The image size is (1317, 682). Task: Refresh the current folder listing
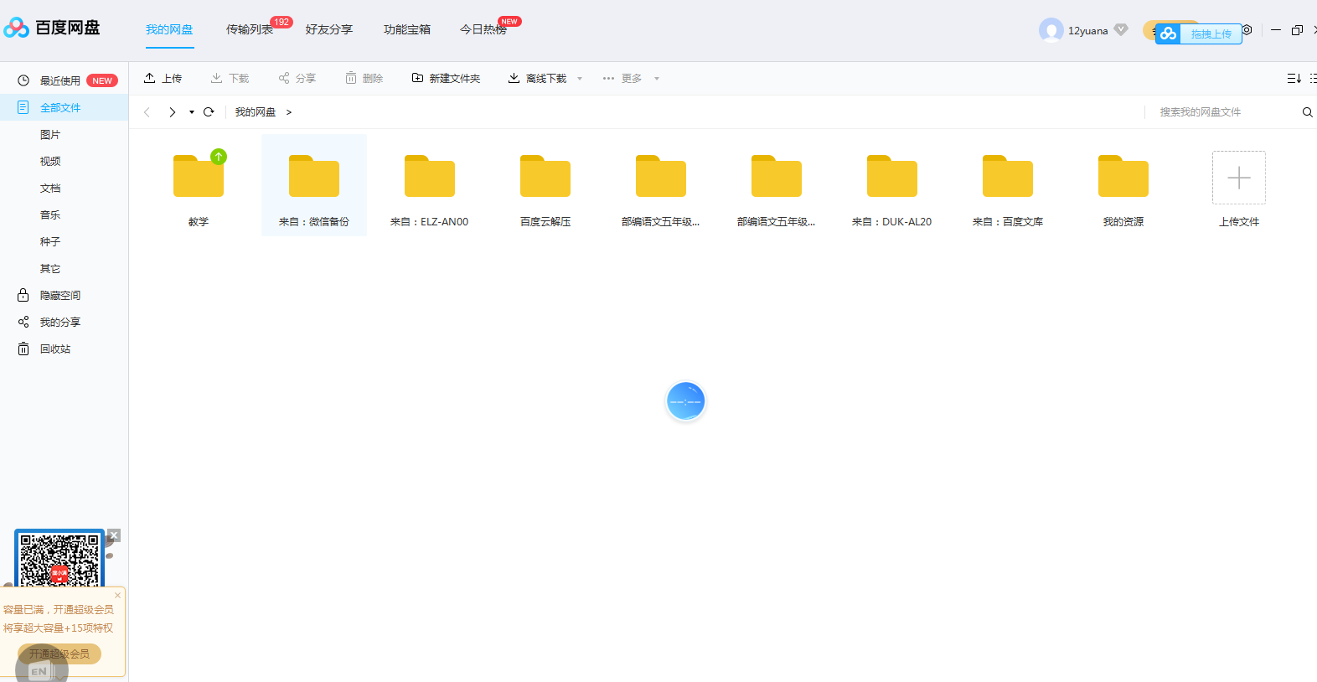209,112
